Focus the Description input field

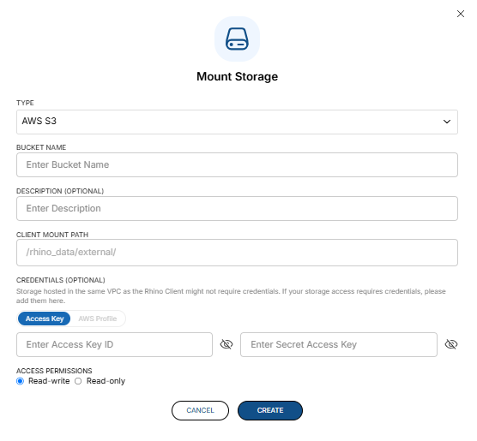click(x=237, y=209)
